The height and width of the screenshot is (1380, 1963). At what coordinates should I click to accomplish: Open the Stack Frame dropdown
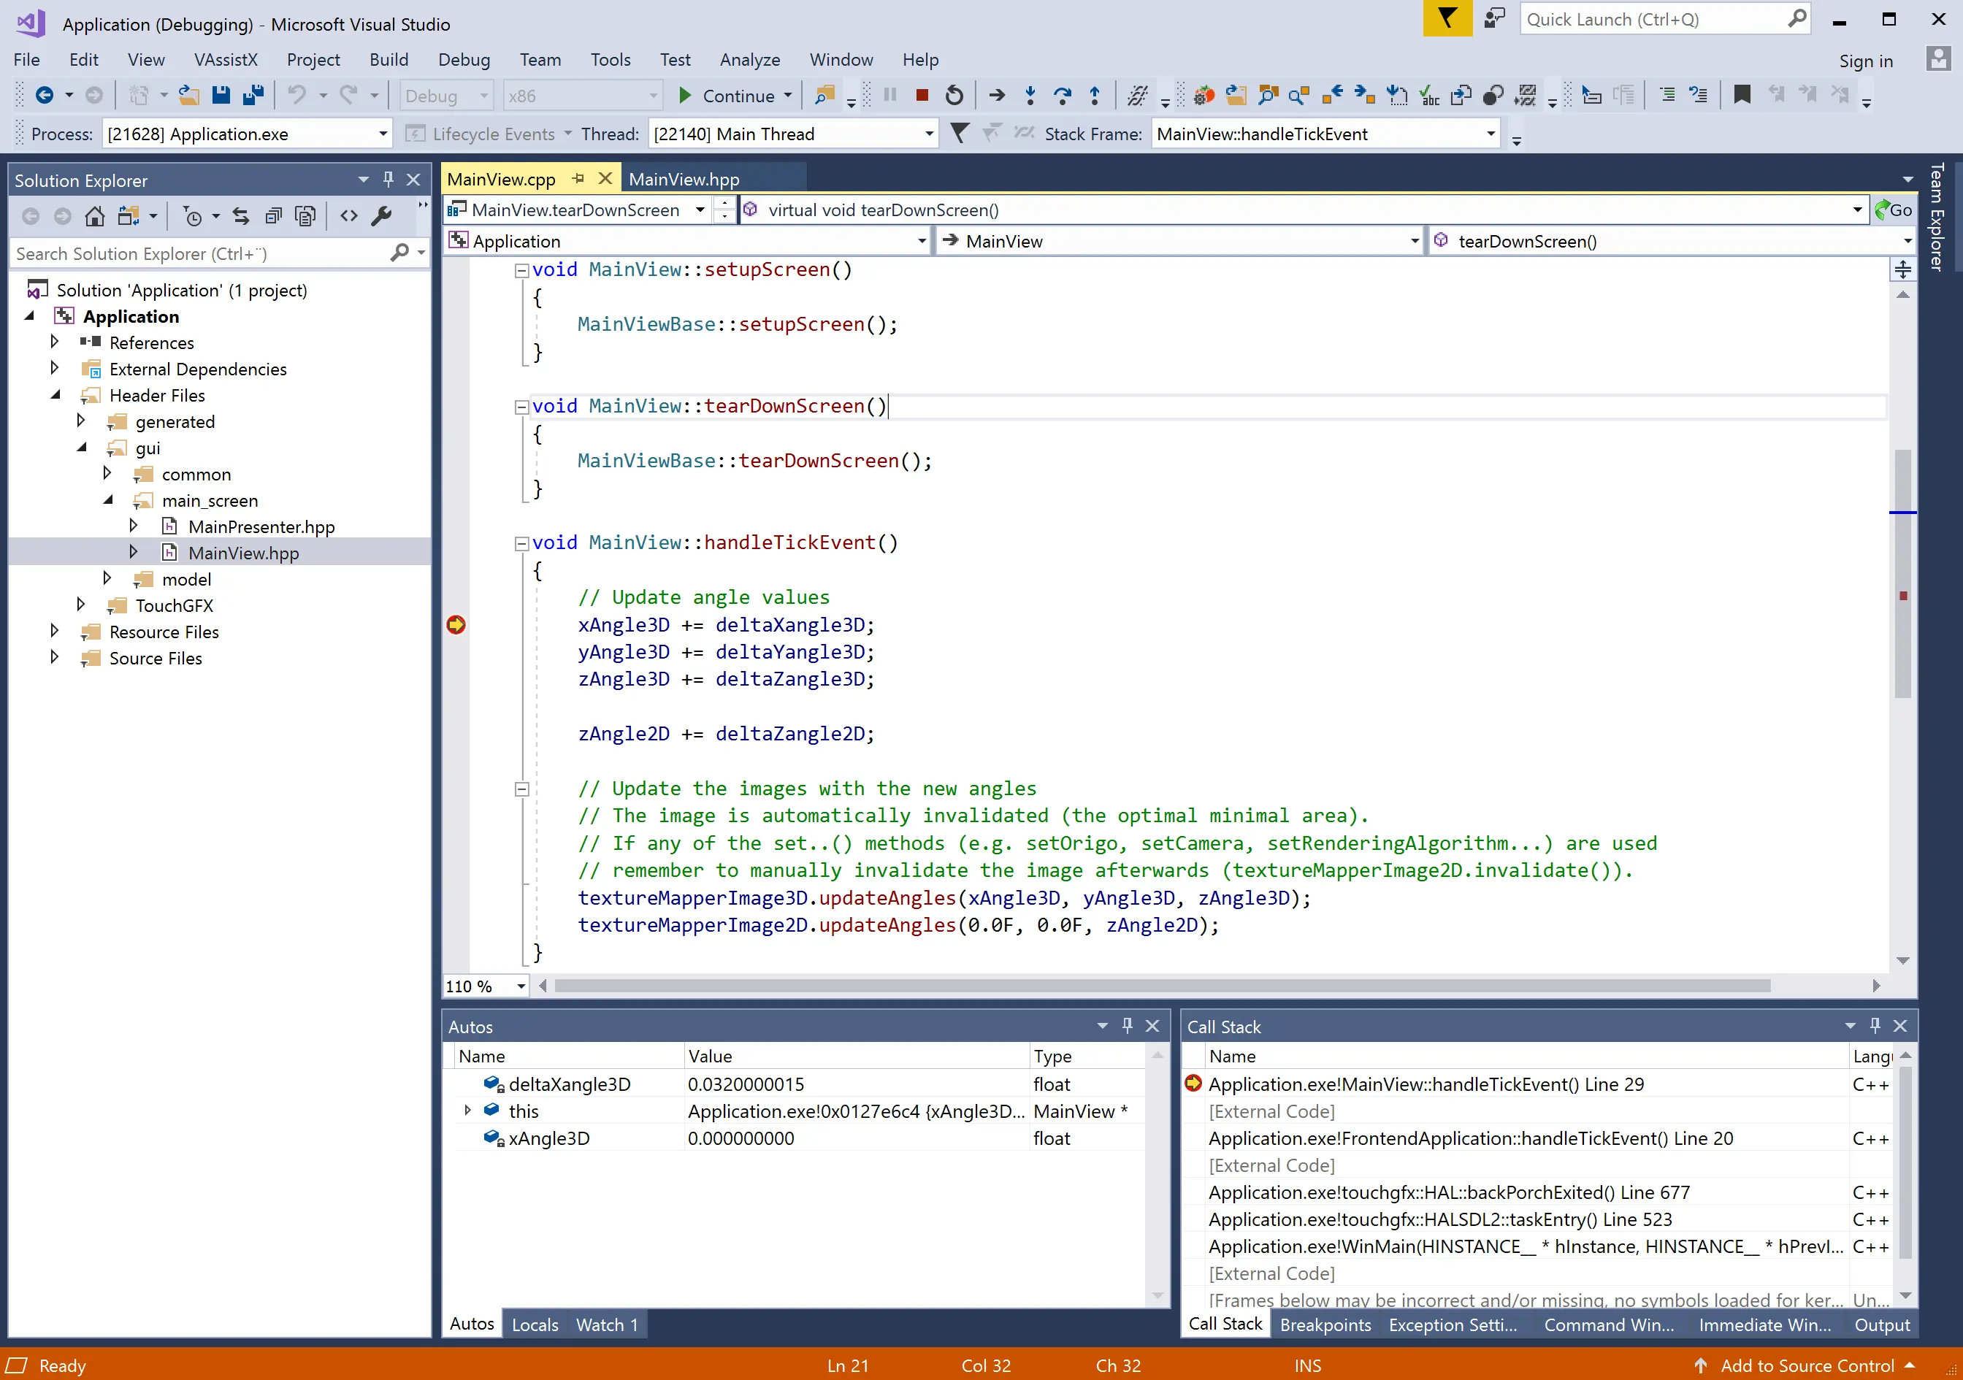click(1491, 134)
